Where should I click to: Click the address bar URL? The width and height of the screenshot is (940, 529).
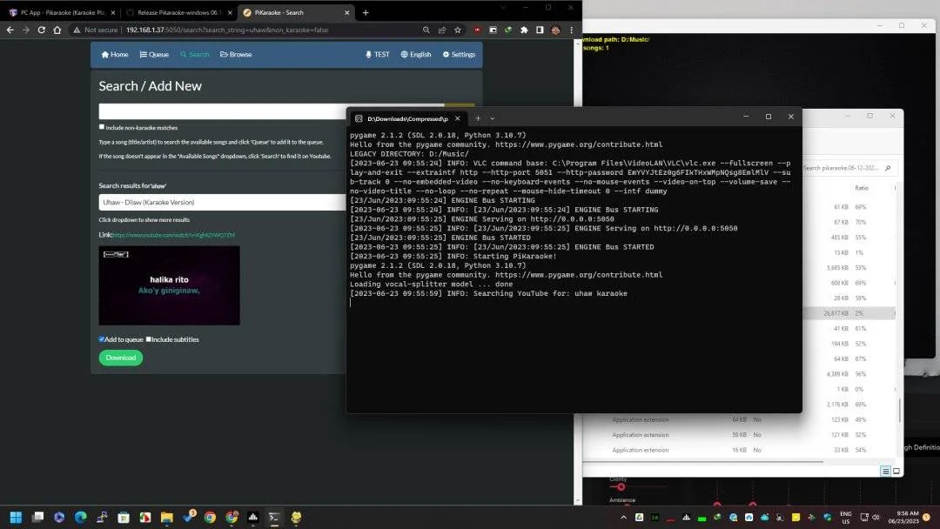pos(226,30)
